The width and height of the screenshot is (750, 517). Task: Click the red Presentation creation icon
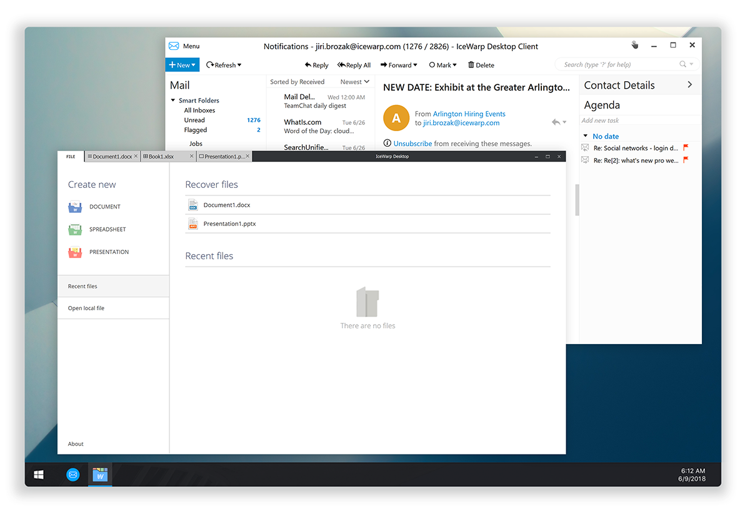click(75, 252)
